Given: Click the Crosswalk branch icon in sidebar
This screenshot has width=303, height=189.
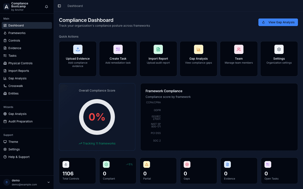Looking at the screenshot, I should click(5, 86).
